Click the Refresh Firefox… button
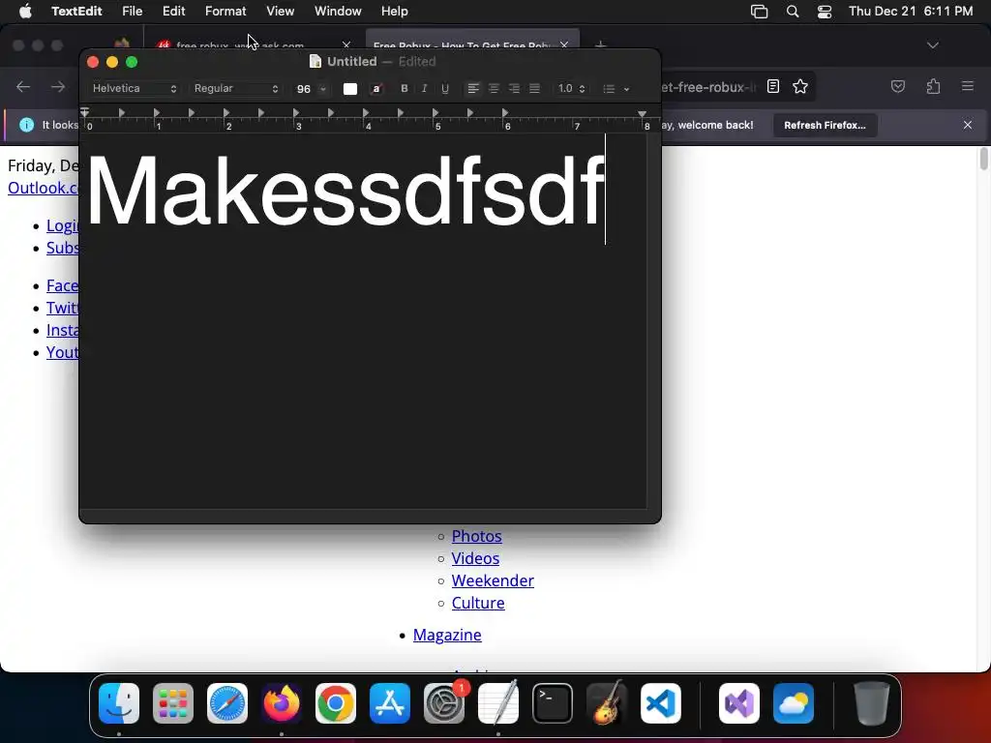Image resolution: width=991 pixels, height=743 pixels. click(825, 125)
